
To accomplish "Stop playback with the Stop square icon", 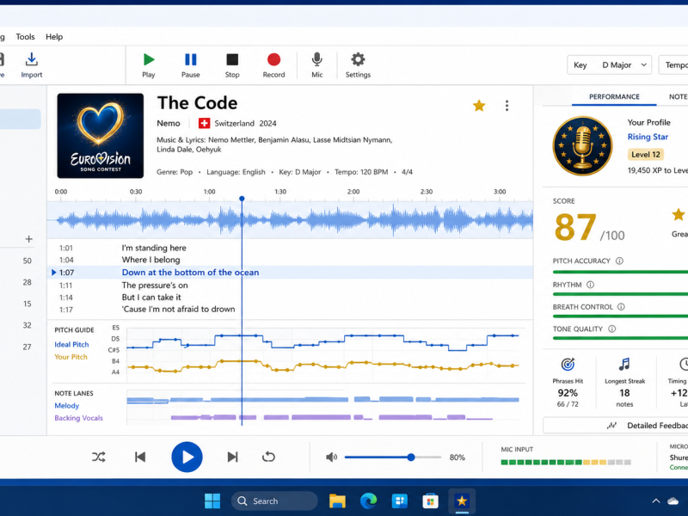I will (x=232, y=59).
